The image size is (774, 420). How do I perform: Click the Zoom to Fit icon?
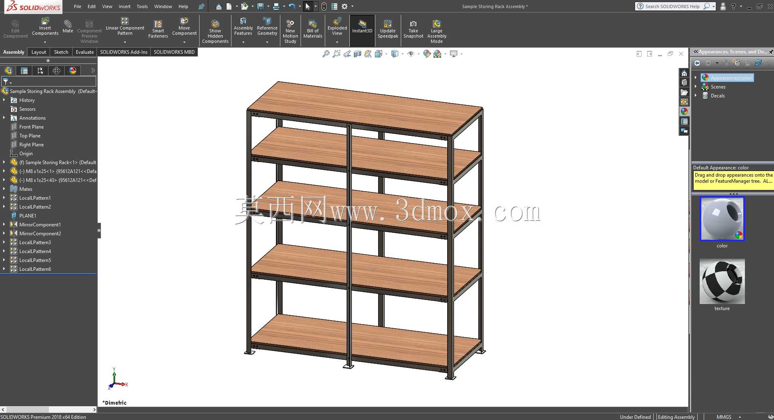[326, 54]
